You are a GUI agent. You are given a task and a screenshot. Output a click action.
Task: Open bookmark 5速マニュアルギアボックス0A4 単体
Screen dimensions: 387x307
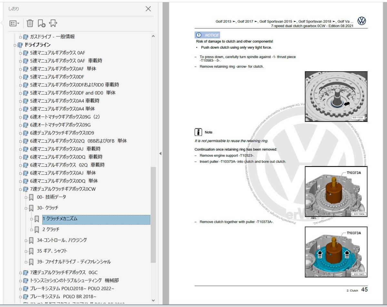[63, 109]
